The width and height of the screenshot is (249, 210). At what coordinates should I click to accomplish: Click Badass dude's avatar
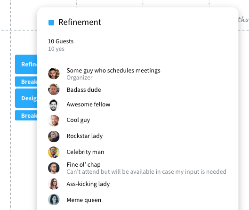[54, 89]
